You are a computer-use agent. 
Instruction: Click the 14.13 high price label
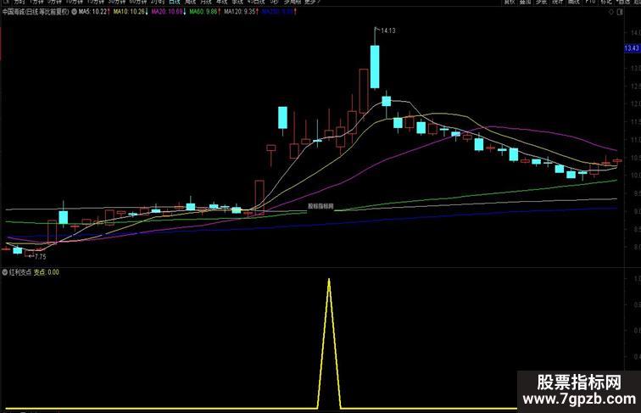click(x=388, y=31)
